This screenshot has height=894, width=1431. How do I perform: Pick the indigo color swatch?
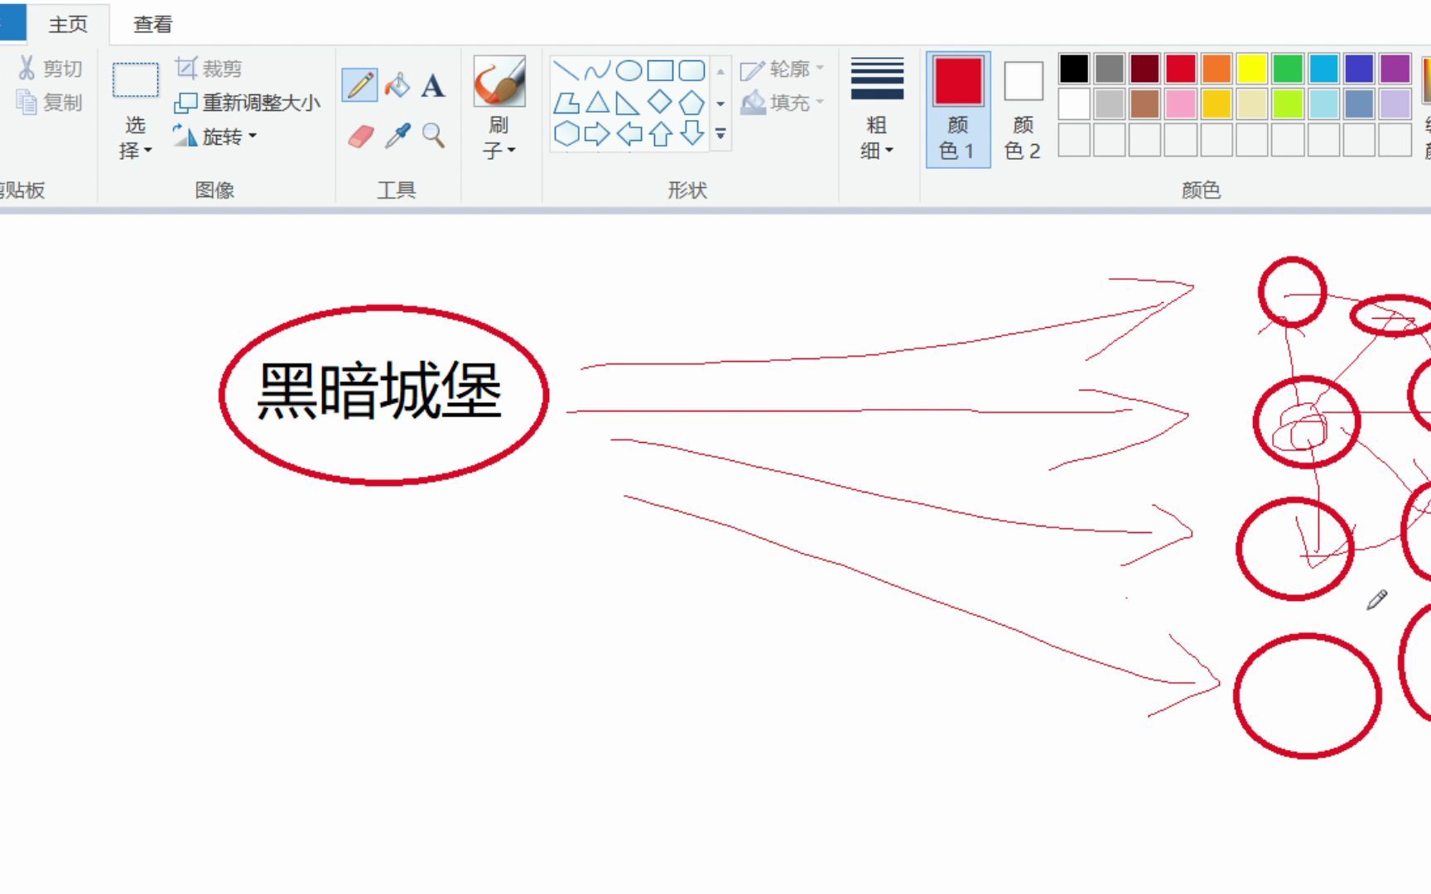click(x=1359, y=69)
